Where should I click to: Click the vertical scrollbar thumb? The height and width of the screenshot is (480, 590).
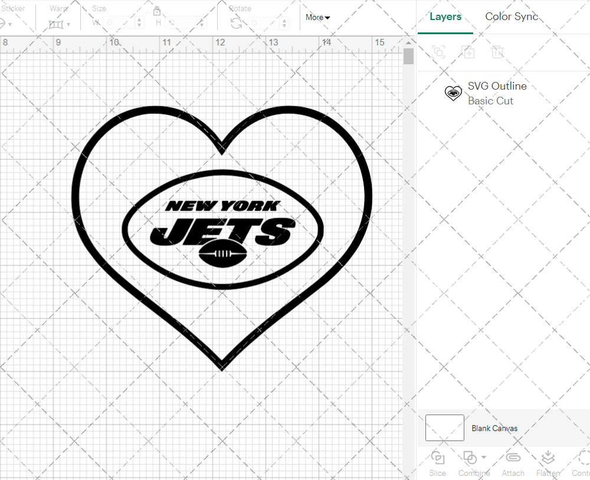coord(408,57)
